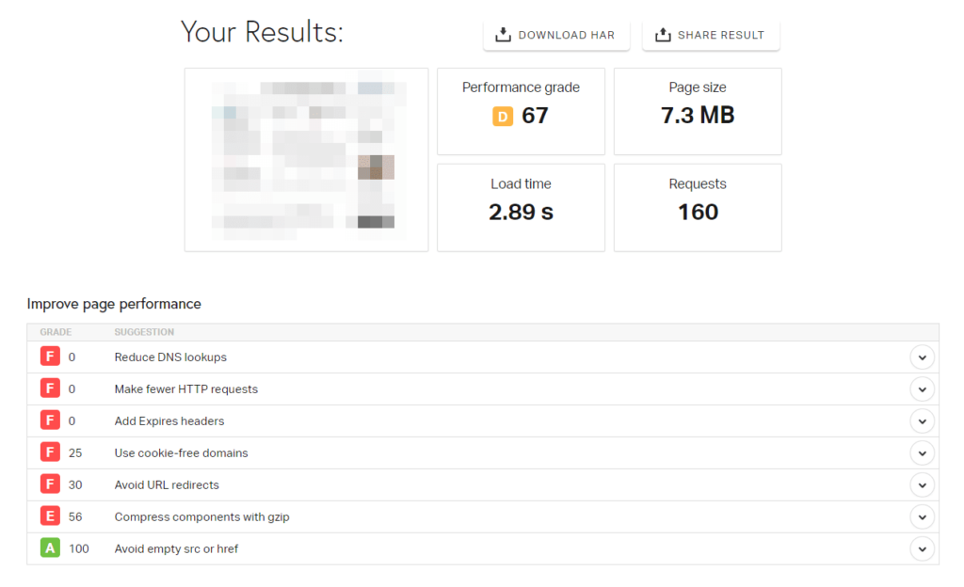The width and height of the screenshot is (964, 587).
Task: Click the DOWNLOAD HAR button
Action: [556, 34]
